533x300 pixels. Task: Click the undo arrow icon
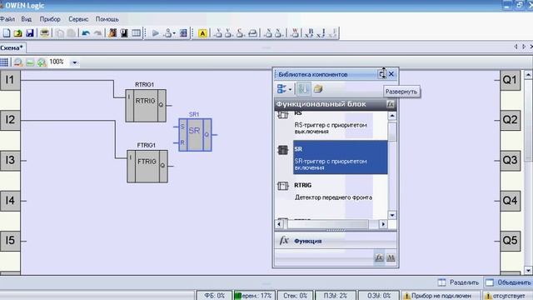click(x=86, y=33)
